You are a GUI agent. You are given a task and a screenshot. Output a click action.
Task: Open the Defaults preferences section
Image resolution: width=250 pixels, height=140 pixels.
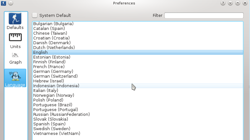[x=15, y=21]
